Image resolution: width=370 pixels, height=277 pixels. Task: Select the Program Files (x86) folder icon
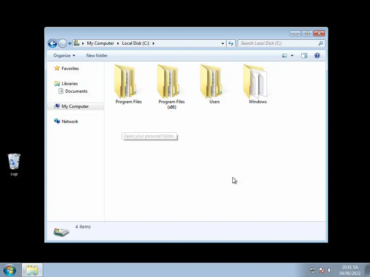pos(168,82)
